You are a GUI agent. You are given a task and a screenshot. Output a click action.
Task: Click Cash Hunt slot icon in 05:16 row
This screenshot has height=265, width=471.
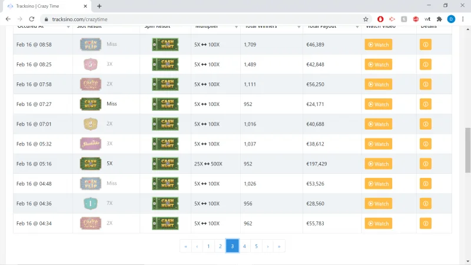pos(91,164)
